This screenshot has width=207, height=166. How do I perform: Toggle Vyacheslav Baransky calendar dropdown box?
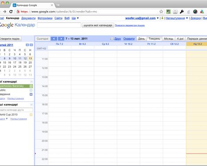(31, 86)
